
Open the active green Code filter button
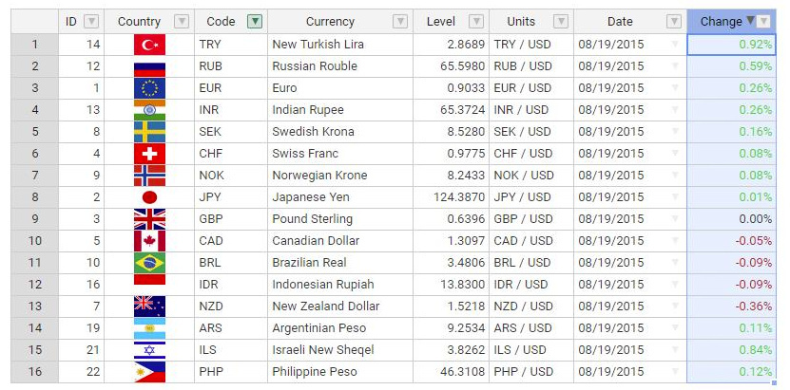tap(255, 22)
